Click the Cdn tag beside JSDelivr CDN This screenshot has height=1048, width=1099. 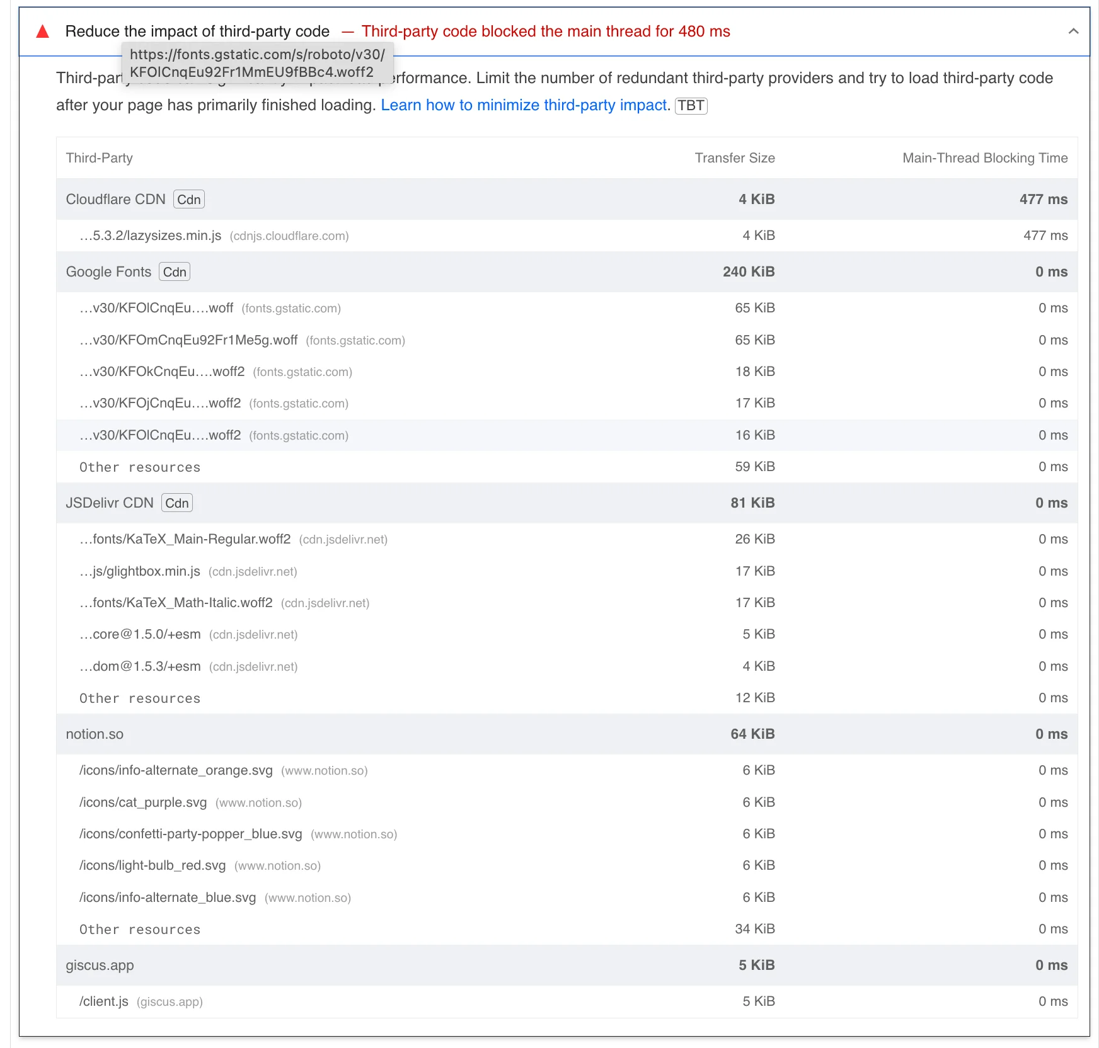coord(176,503)
